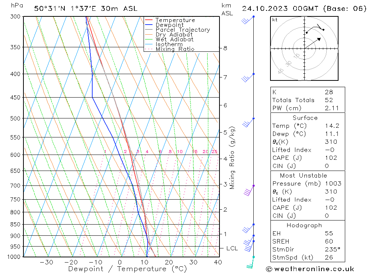Viewport: 372px width, 273px height.
Task: Click the storm motion arrow in the hodograph
Action: [x=312, y=43]
